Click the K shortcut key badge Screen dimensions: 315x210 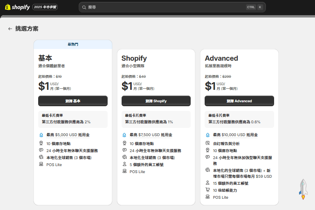tap(260, 7)
